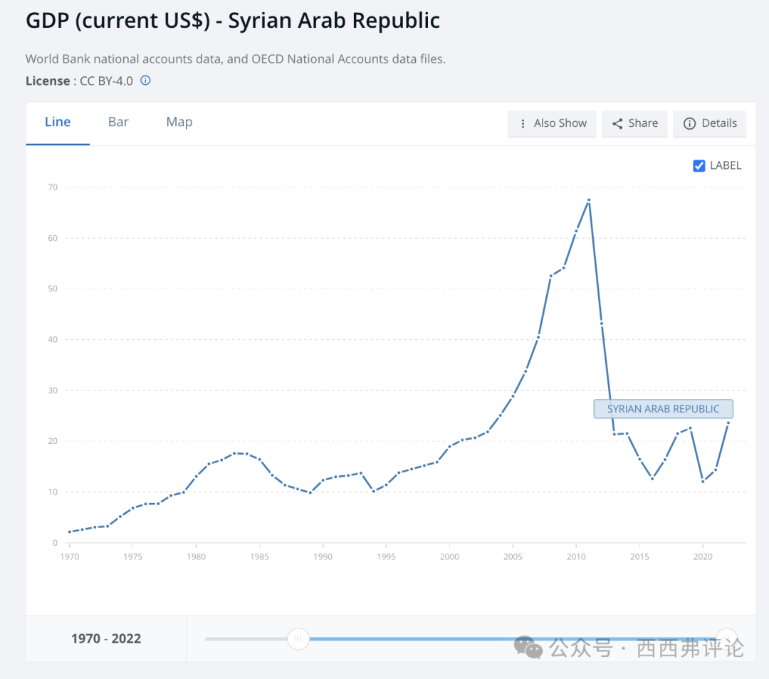Click the license info icon
This screenshot has width=769, height=679.
coord(145,81)
